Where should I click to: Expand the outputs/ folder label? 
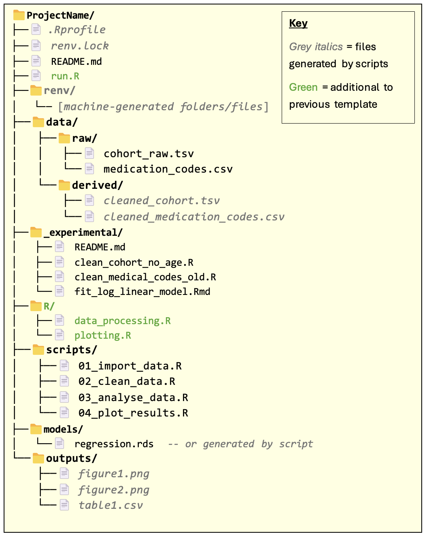pos(72,458)
